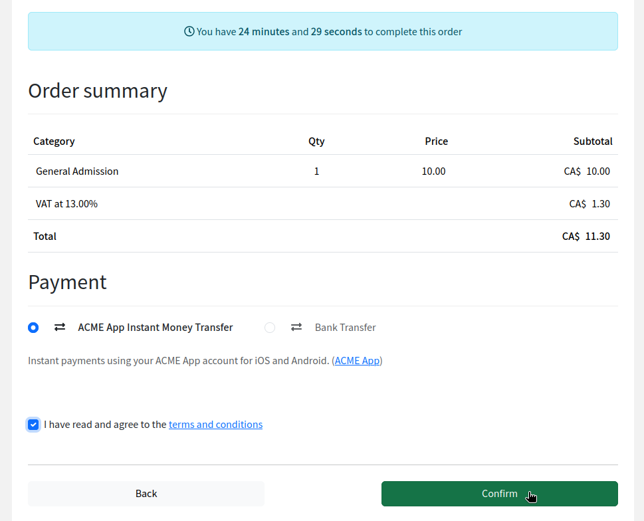Click the VAT at 13.00% row label
Image resolution: width=644 pixels, height=521 pixels.
click(x=66, y=203)
